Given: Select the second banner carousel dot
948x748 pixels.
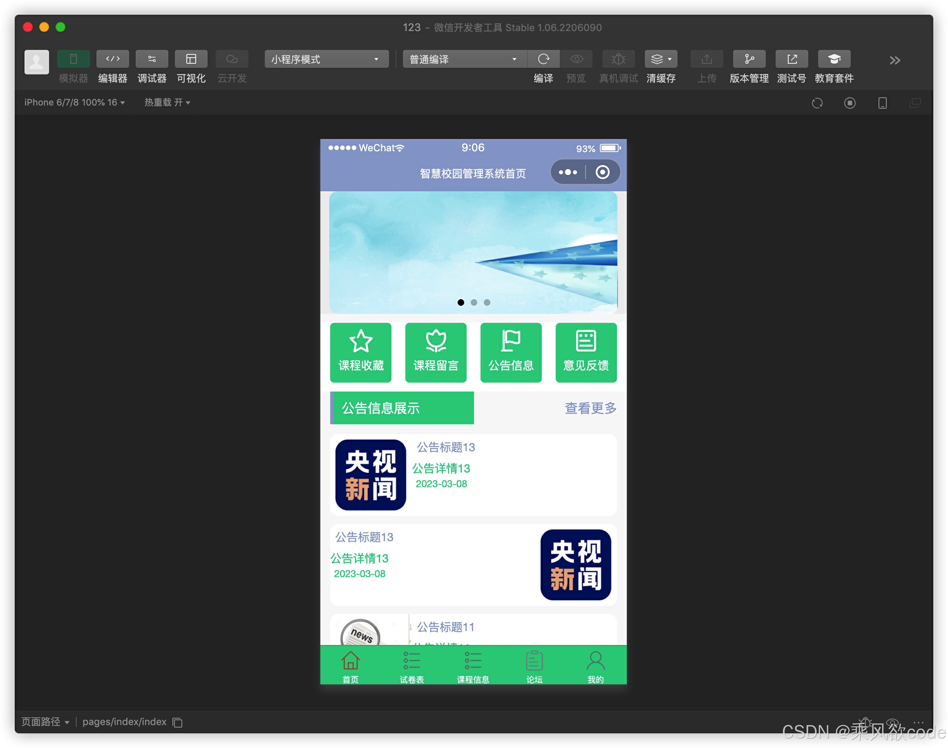Looking at the screenshot, I should [x=474, y=302].
